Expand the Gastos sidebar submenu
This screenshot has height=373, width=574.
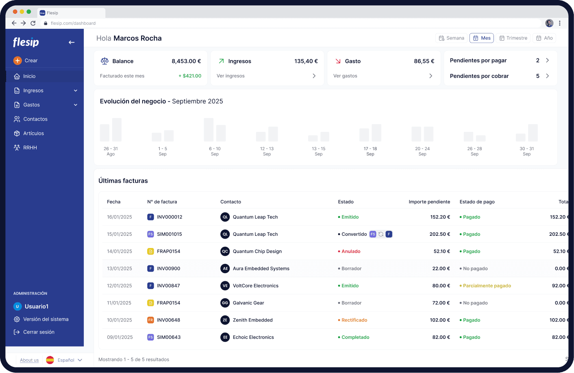[76, 105]
